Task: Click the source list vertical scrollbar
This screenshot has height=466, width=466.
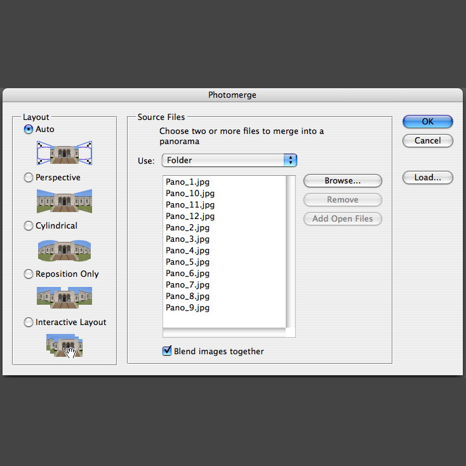Action: pos(291,251)
